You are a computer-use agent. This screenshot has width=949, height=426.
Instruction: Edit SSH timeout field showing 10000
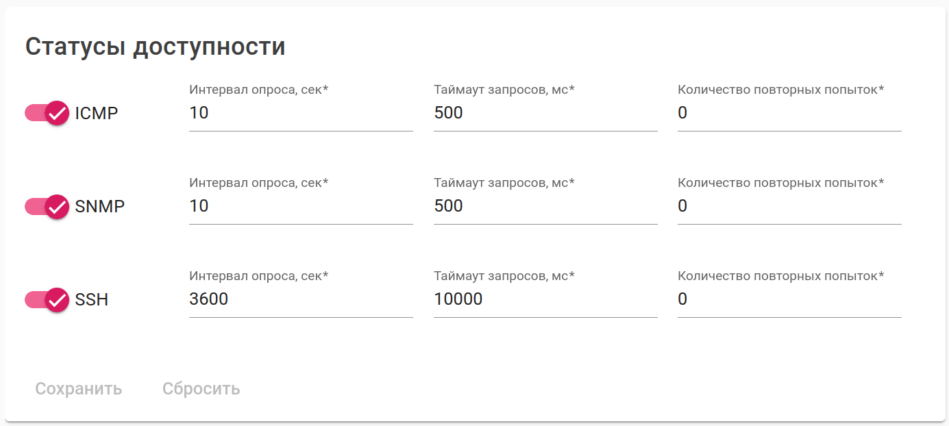545,299
